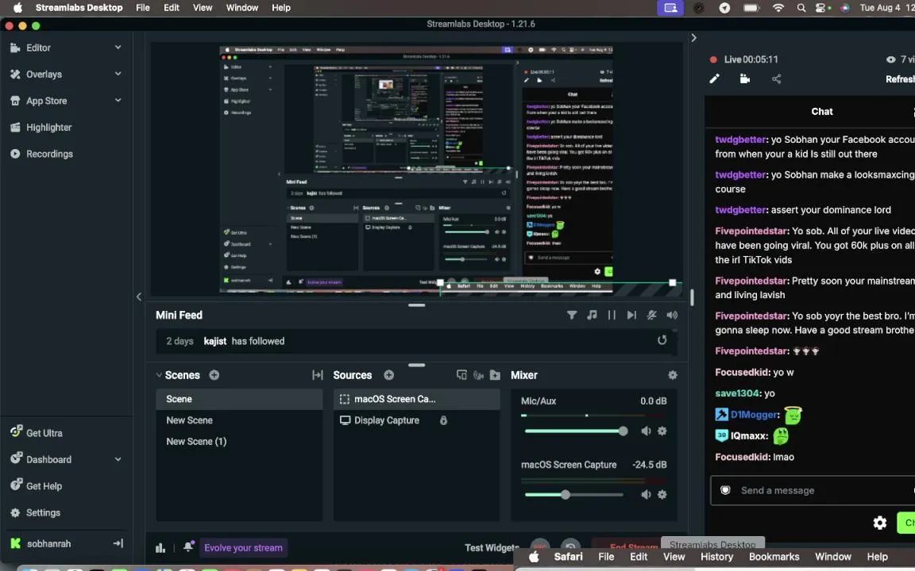Screen dimensions: 915x571
Task: Edit stream info with pencil icon
Action: [x=714, y=79]
